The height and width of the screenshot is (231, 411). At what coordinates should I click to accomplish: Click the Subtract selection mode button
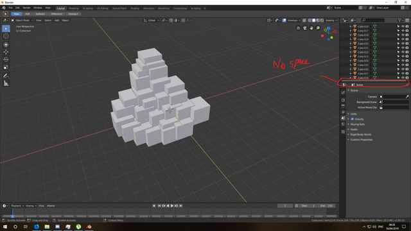[x=40, y=14]
